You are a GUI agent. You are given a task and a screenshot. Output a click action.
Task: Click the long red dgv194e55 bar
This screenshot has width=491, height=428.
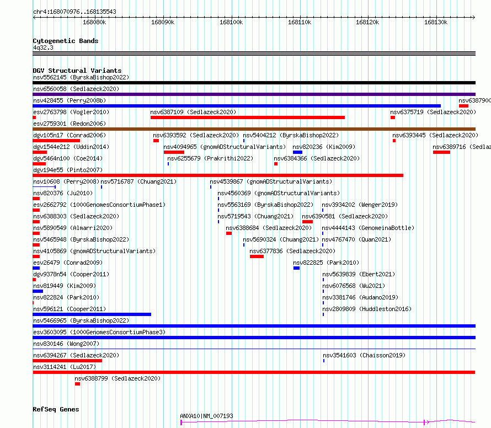tap(218, 175)
